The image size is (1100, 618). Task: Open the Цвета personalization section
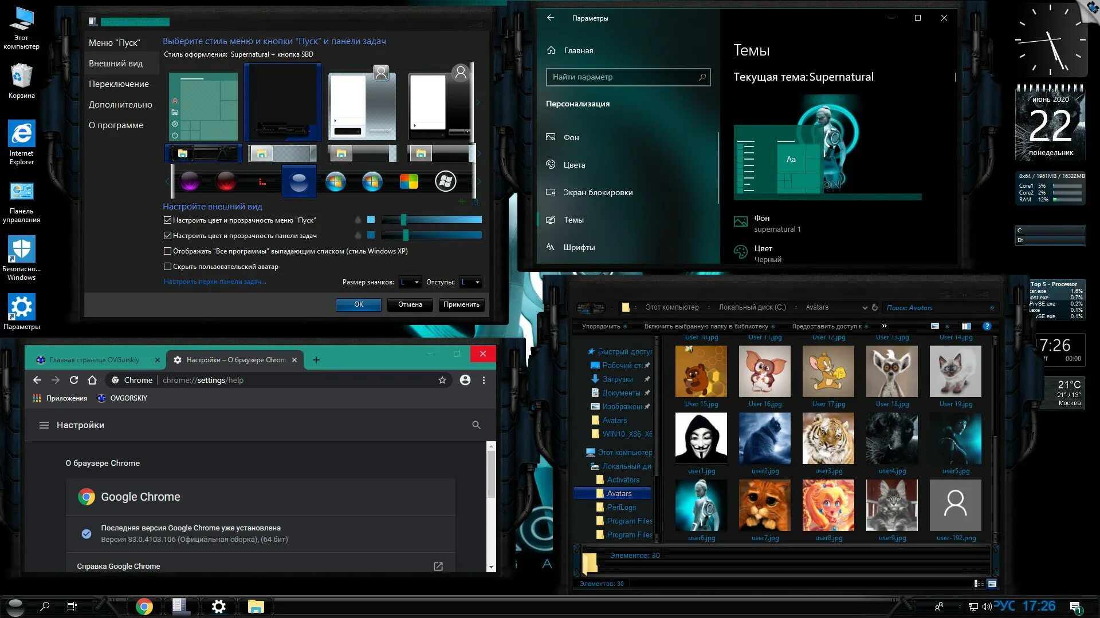(574, 165)
